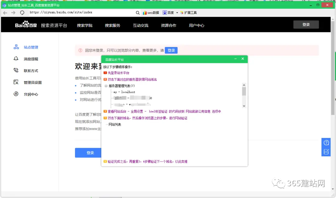Minimize the browser window
The height and width of the screenshot is (198, 336).
(310, 5)
